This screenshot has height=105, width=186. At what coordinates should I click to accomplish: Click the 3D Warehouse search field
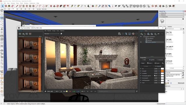pos(174,29)
